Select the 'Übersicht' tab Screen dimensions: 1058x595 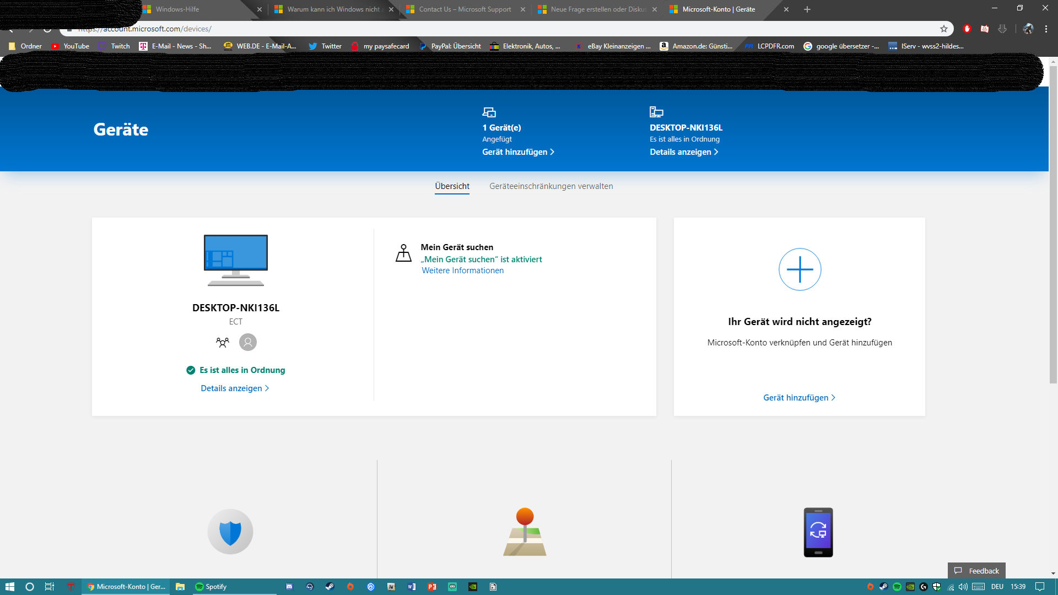click(451, 186)
